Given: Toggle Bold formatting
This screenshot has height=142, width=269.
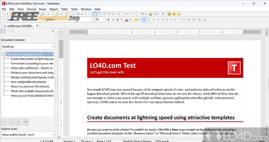Looking at the screenshot, I should [x=108, y=20].
